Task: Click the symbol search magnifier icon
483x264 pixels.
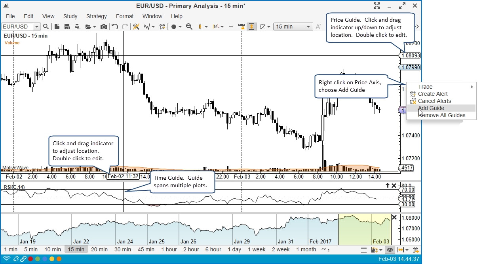Action: click(46, 27)
